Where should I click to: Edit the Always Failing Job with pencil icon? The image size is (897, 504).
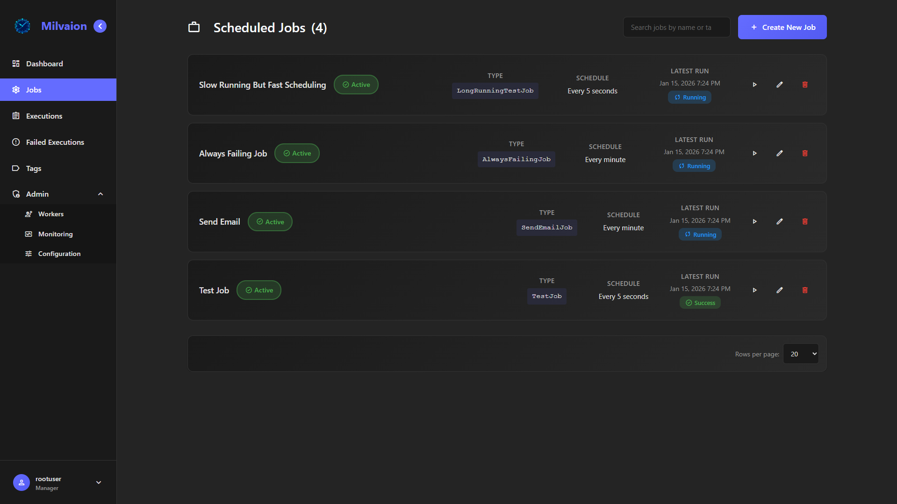[779, 153]
